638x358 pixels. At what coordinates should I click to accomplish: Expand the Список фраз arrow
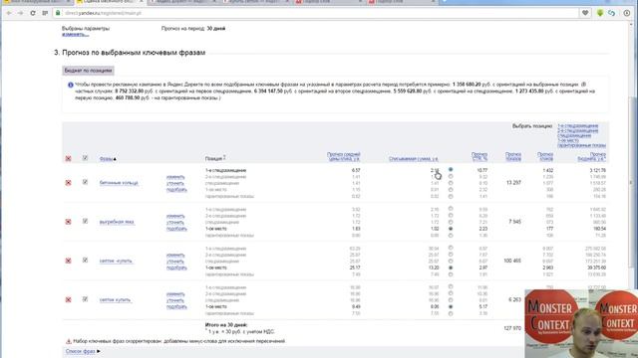point(99,351)
